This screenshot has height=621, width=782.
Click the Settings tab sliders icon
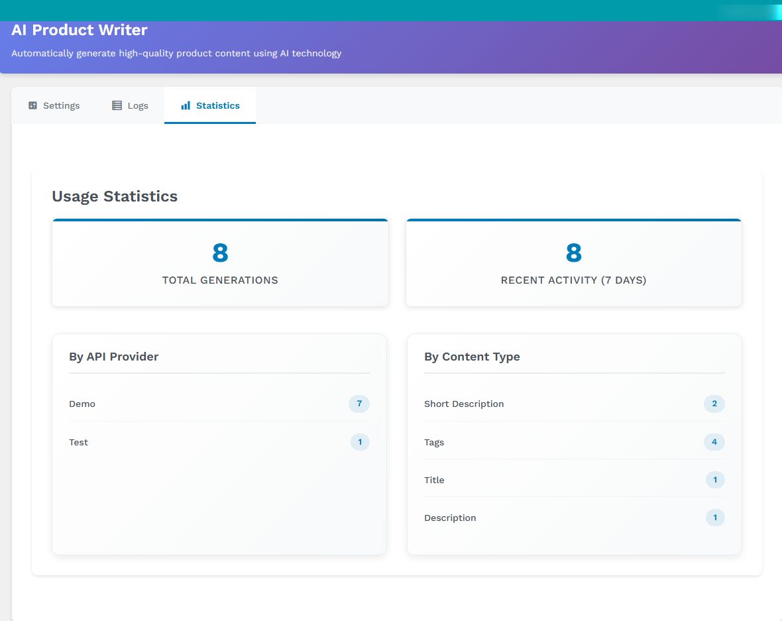pyautogui.click(x=33, y=105)
